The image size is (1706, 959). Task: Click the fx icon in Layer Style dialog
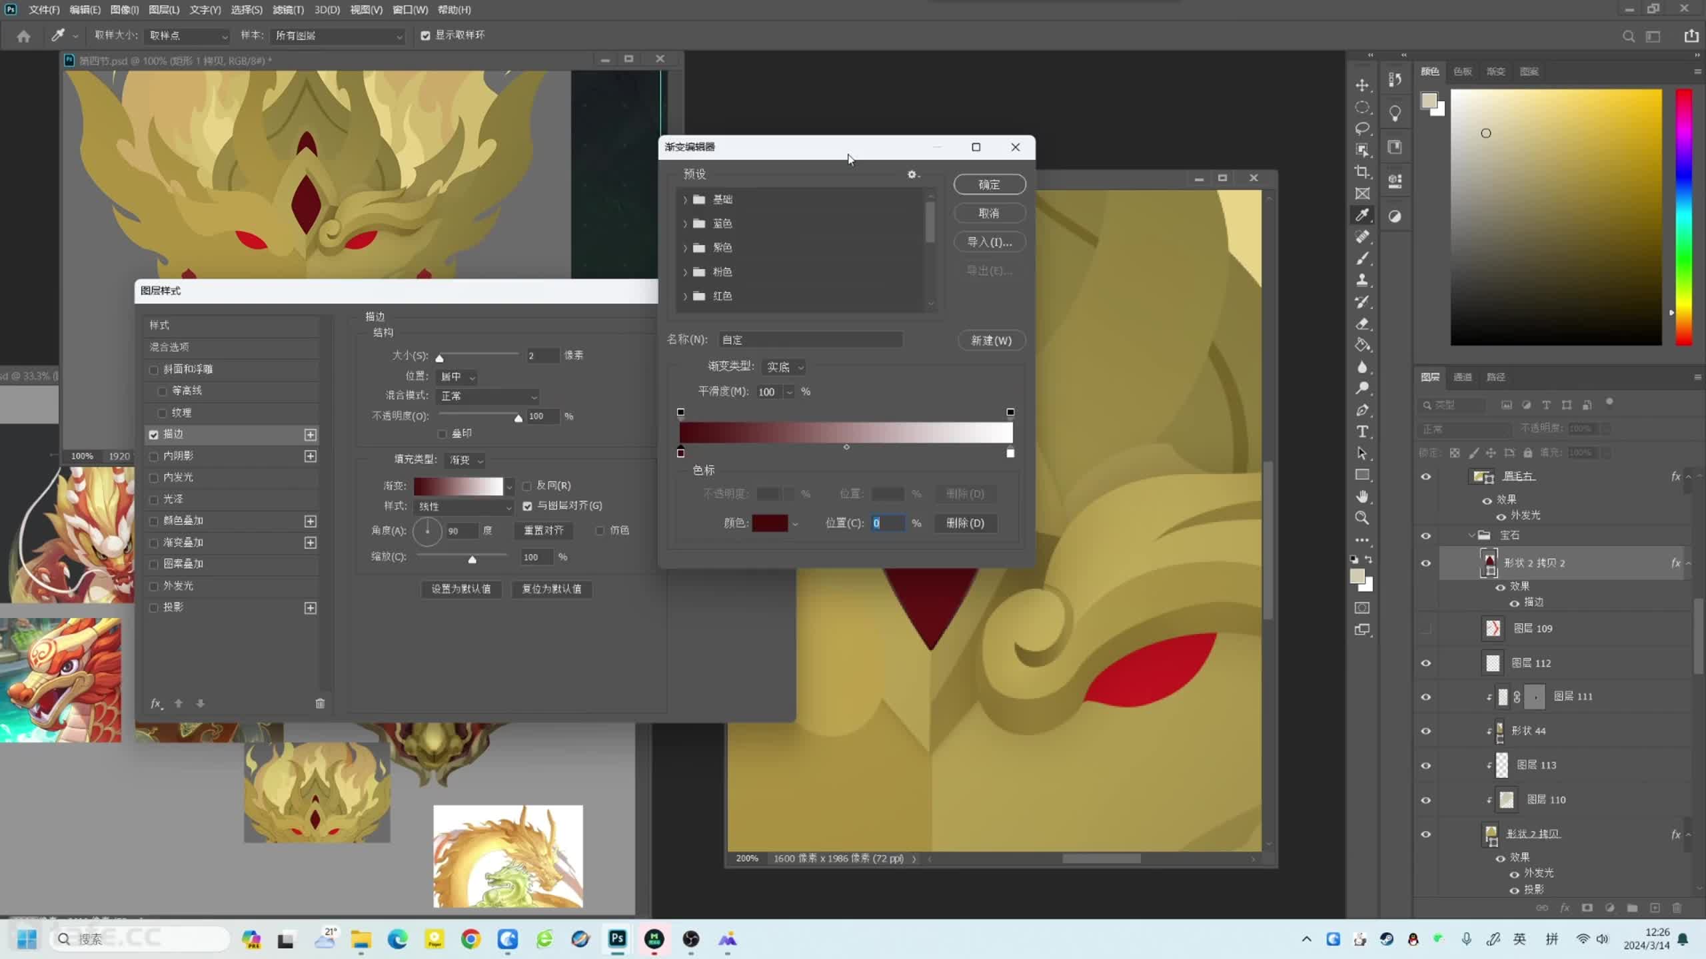tap(156, 703)
